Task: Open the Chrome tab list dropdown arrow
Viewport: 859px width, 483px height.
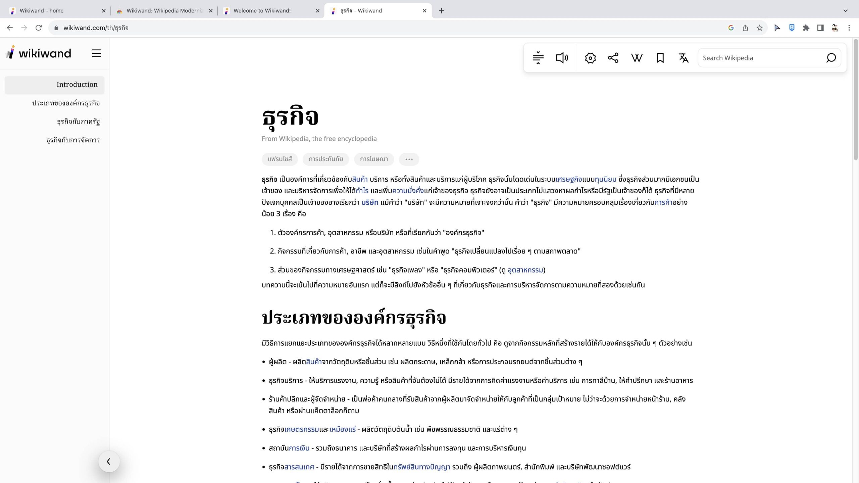Action: [845, 11]
